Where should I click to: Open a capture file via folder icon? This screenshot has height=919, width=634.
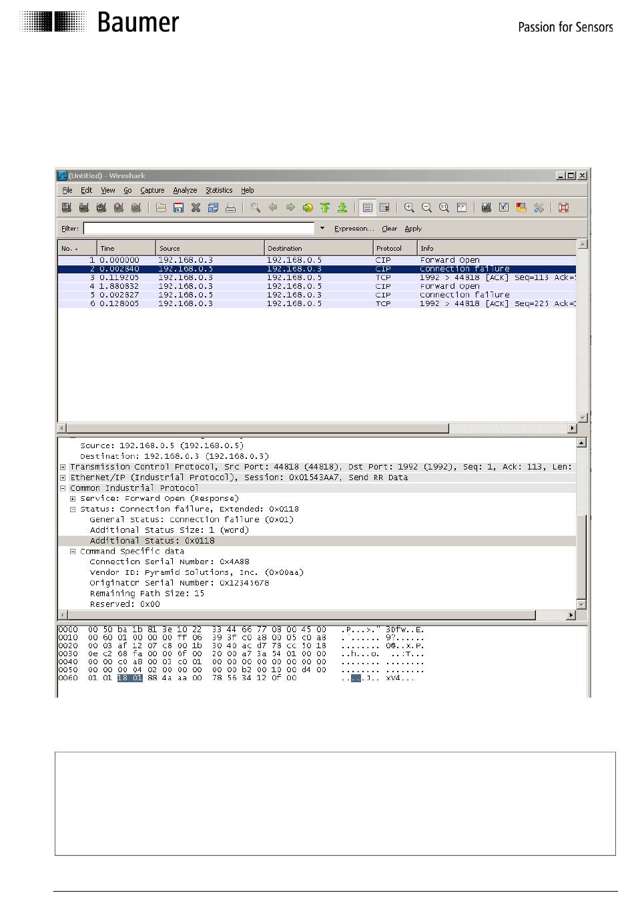[x=161, y=207]
